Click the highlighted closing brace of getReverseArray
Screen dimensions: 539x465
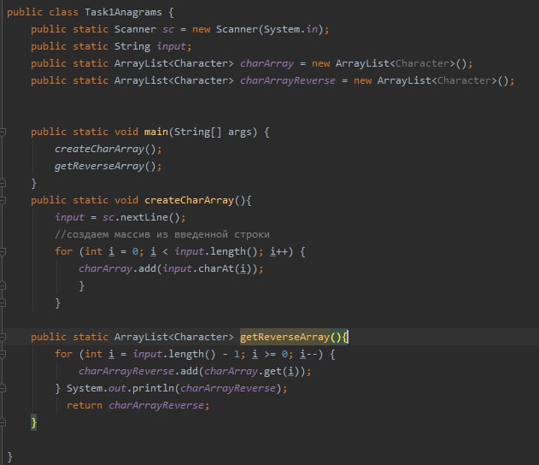coord(33,422)
